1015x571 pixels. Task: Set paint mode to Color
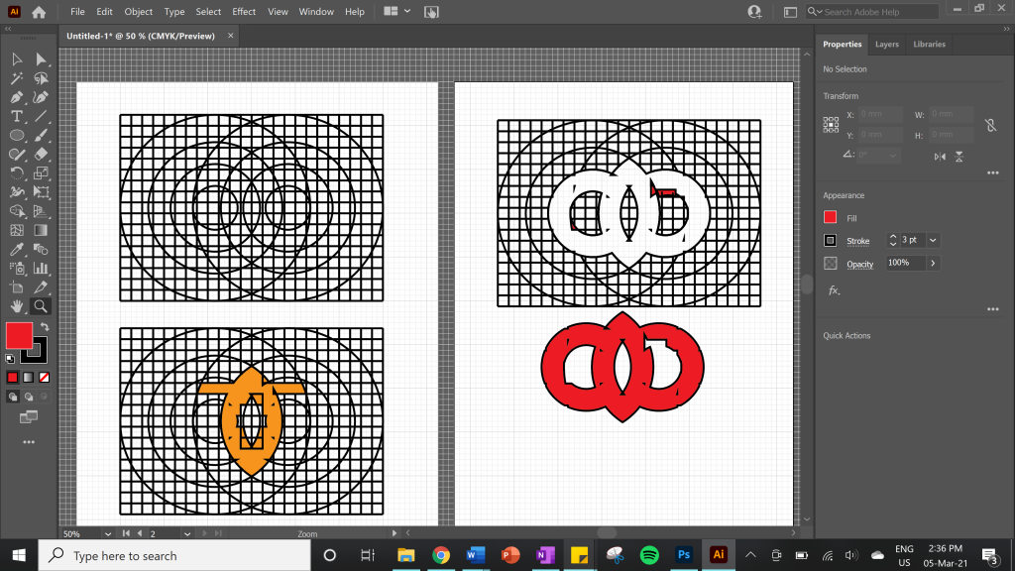(x=12, y=378)
